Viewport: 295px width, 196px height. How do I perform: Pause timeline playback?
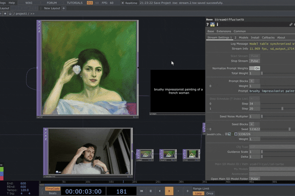(x=150, y=191)
